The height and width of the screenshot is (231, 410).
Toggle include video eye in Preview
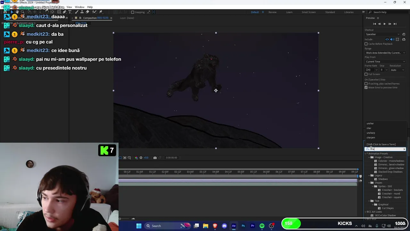coord(387,39)
